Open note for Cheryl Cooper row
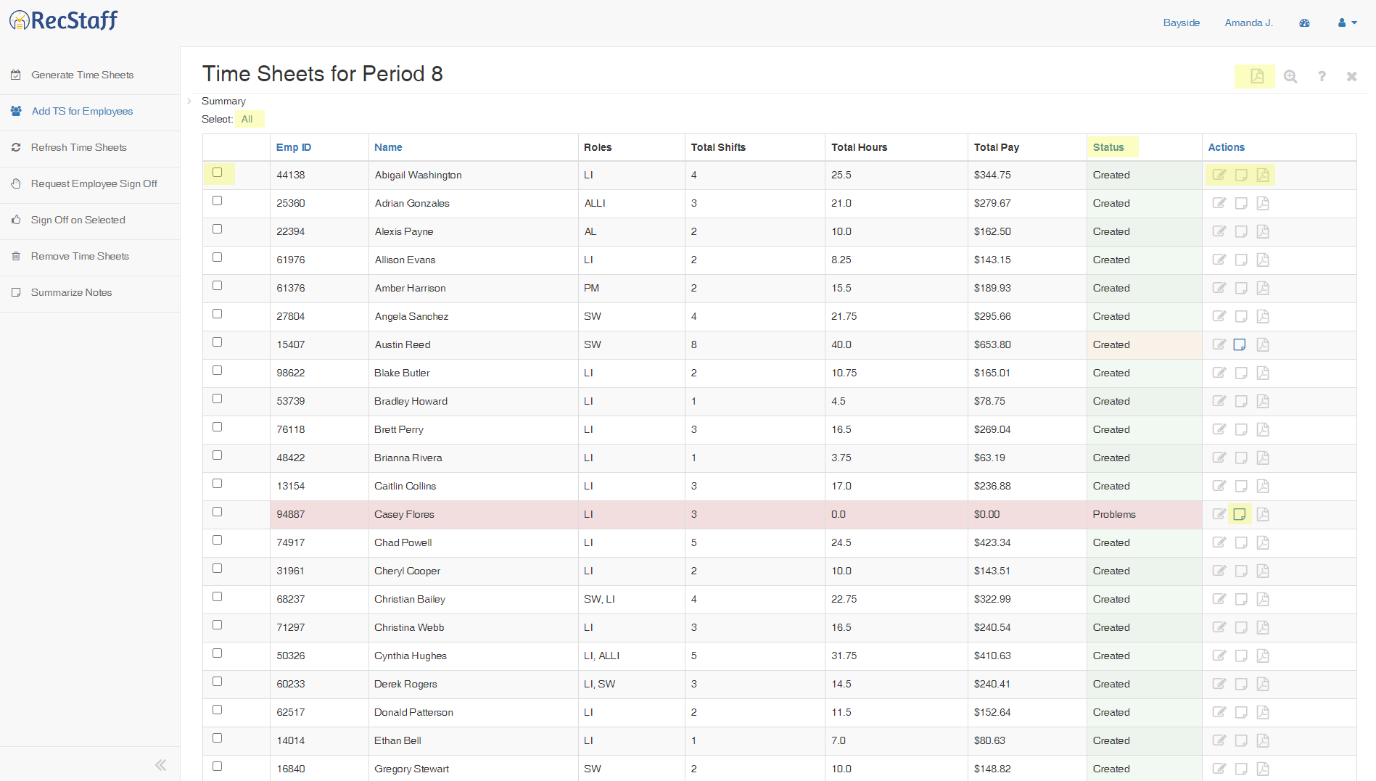The image size is (1376, 781). pos(1241,571)
